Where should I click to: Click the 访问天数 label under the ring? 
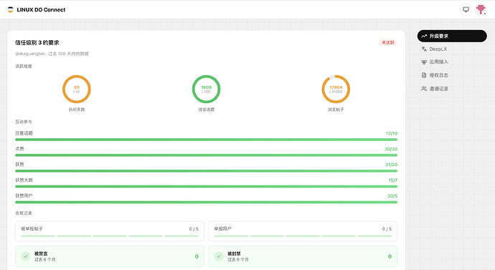pyautogui.click(x=77, y=110)
